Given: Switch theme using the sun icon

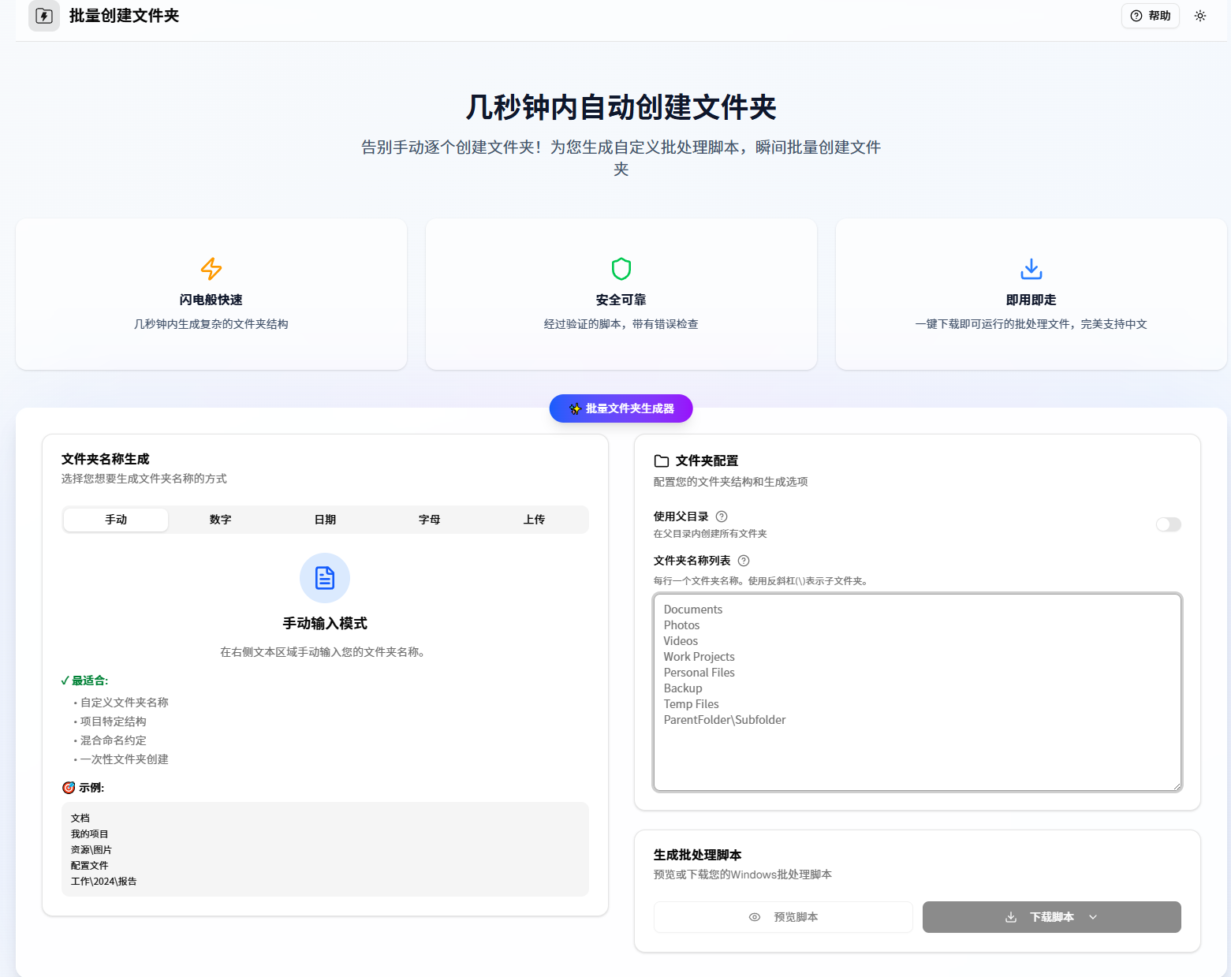Looking at the screenshot, I should pyautogui.click(x=1200, y=16).
